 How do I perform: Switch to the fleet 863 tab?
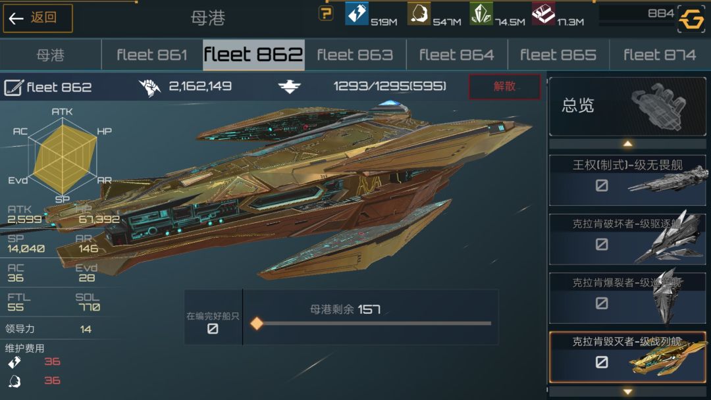(355, 55)
